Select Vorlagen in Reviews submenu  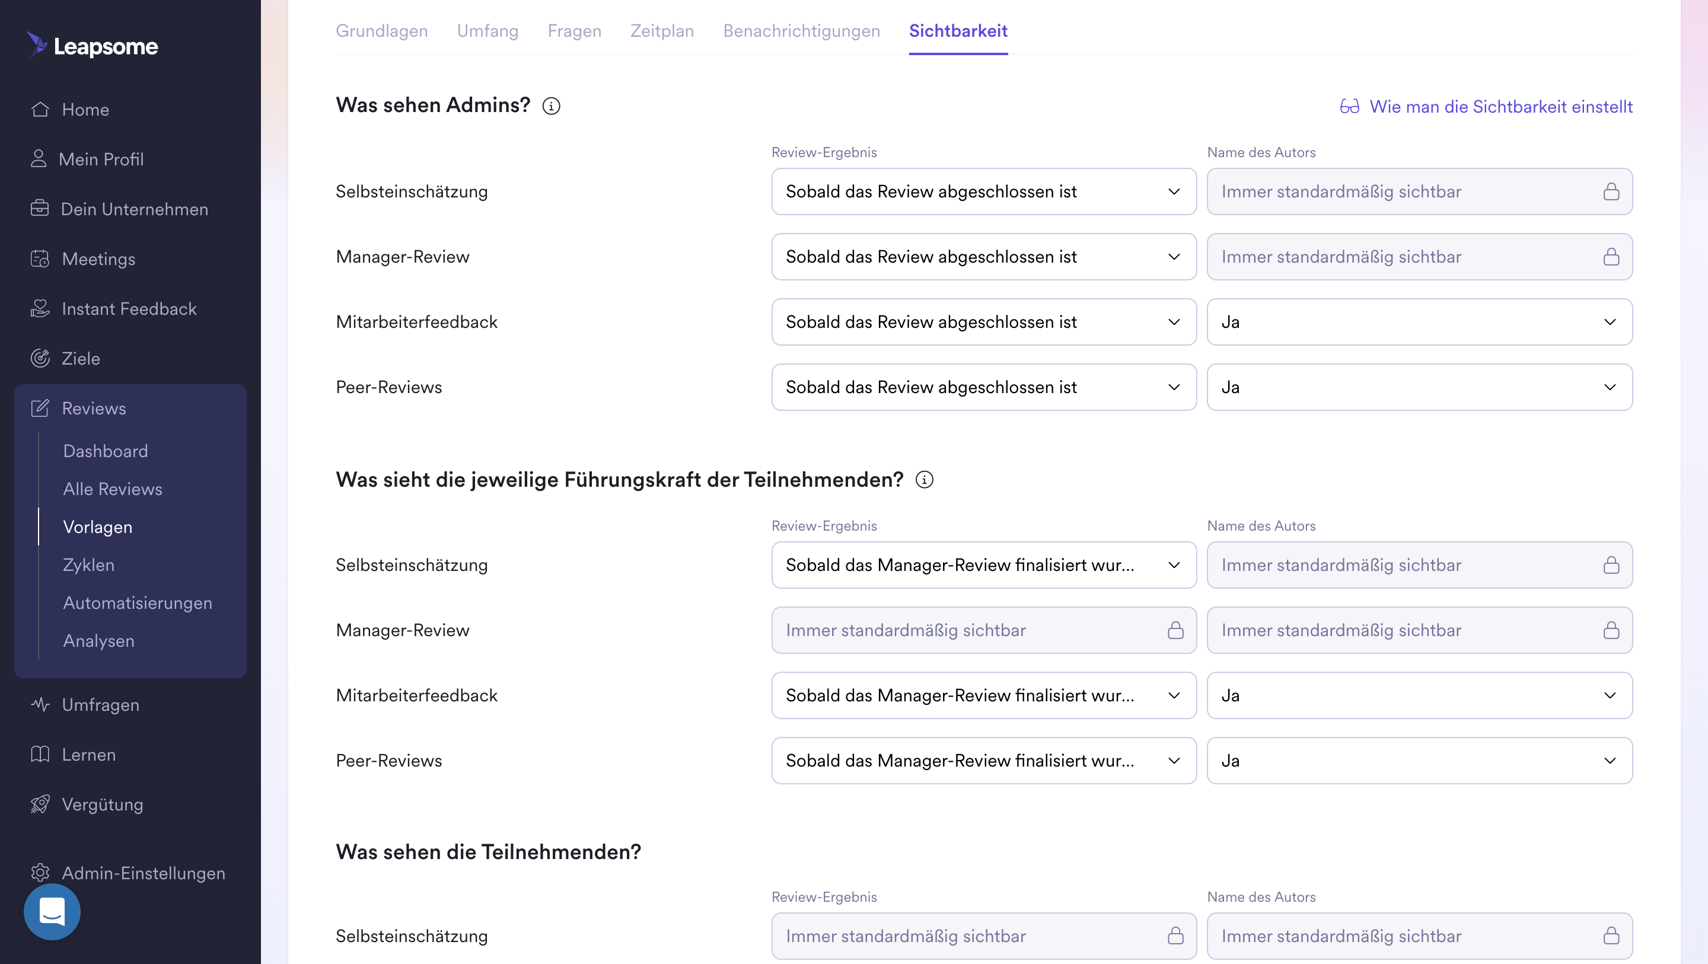pyautogui.click(x=97, y=526)
